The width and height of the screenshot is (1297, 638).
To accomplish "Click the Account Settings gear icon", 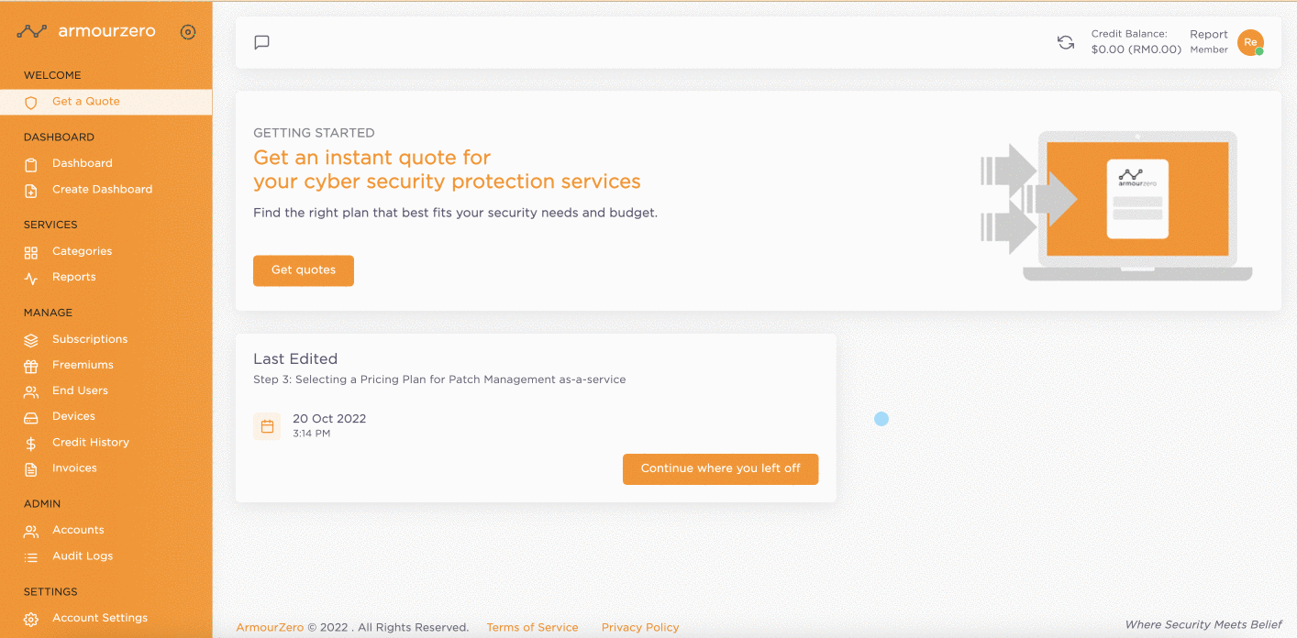I will tap(31, 620).
